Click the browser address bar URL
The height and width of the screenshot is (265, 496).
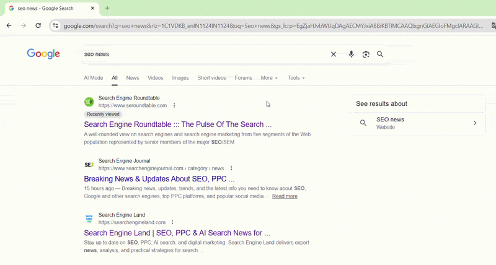273,26
